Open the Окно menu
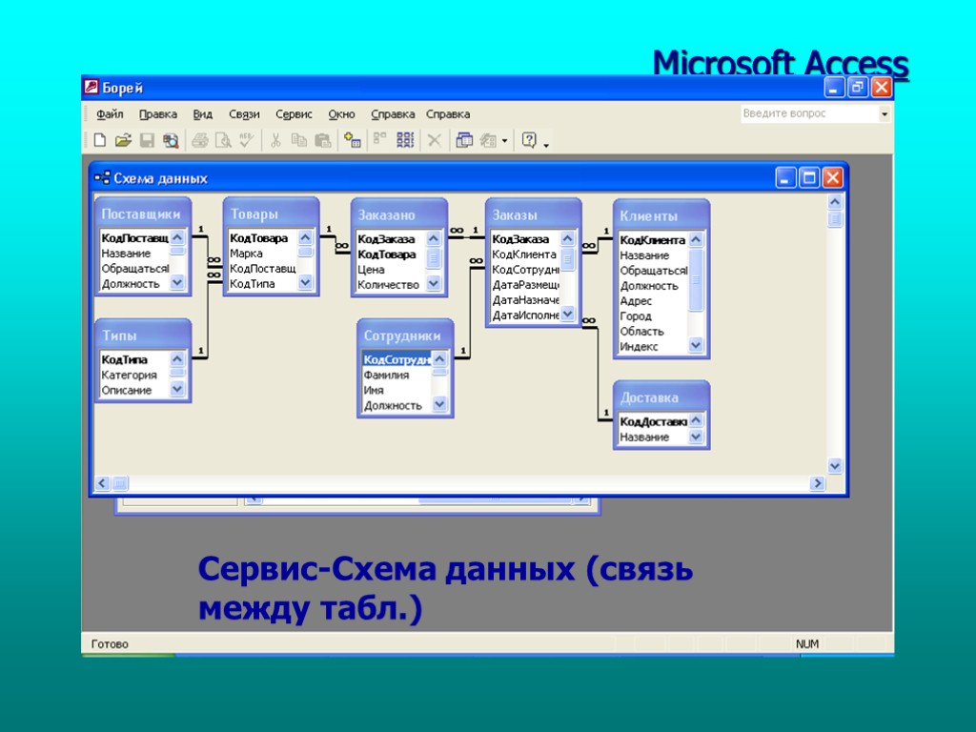 342,114
